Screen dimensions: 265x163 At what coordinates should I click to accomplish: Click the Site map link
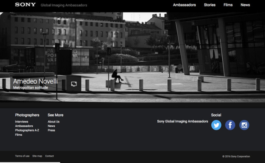click(x=37, y=156)
